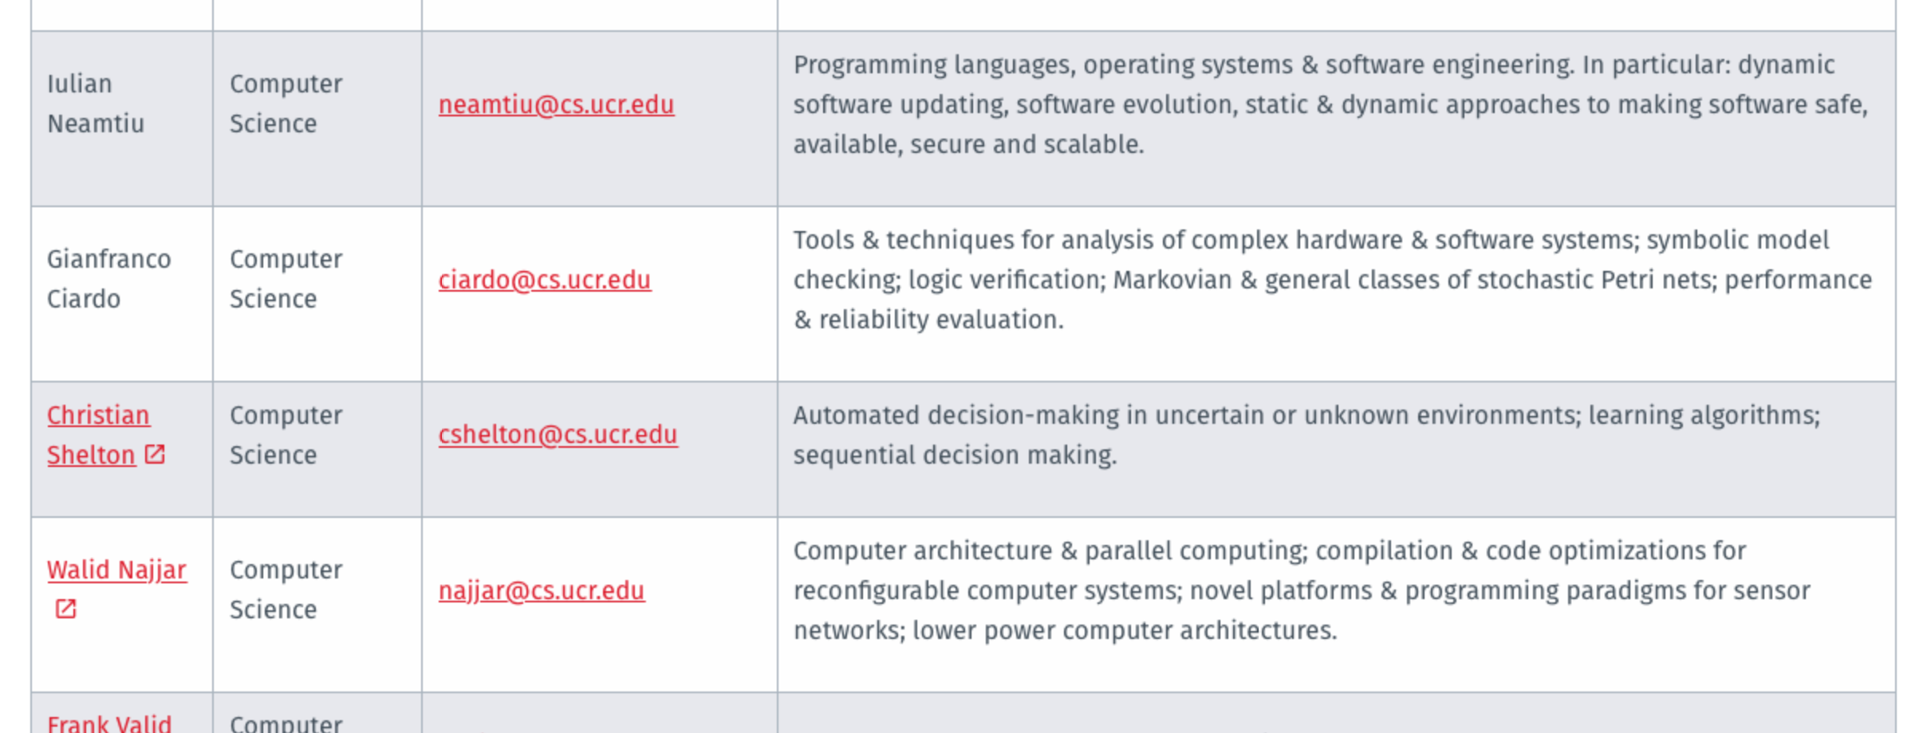The image size is (1927, 733).
Task: Open Christian Shelton profile link
Action: point(98,434)
